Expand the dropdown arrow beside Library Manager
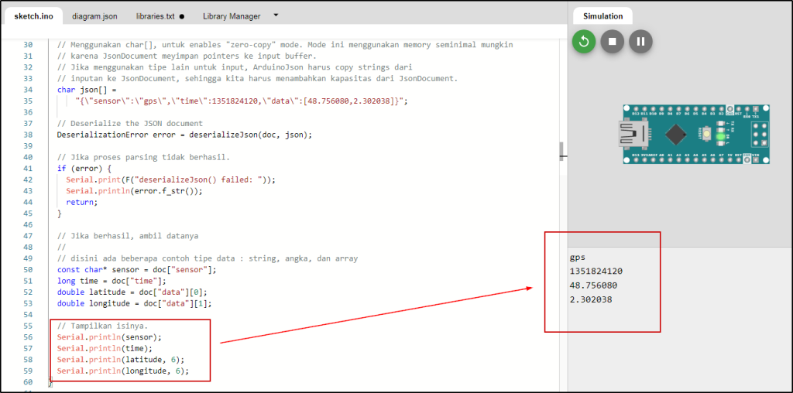Screen dimensions: 793x393 pos(276,15)
